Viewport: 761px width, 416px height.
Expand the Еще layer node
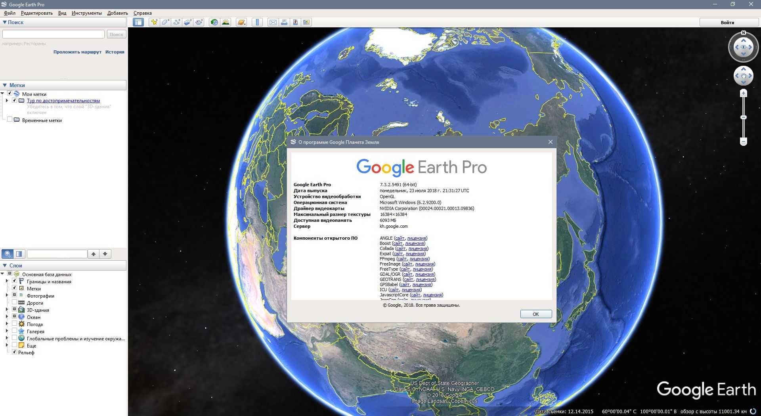pos(7,345)
